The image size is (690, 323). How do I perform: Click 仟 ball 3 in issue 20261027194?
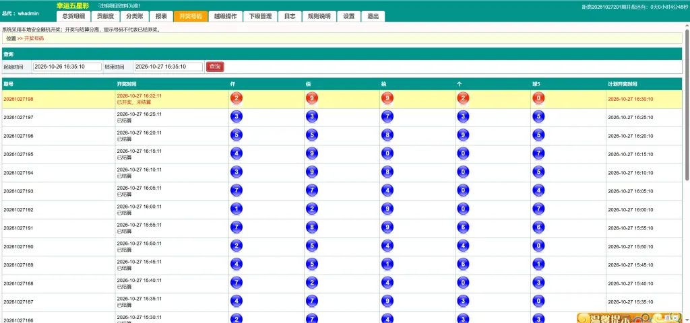tap(237, 172)
